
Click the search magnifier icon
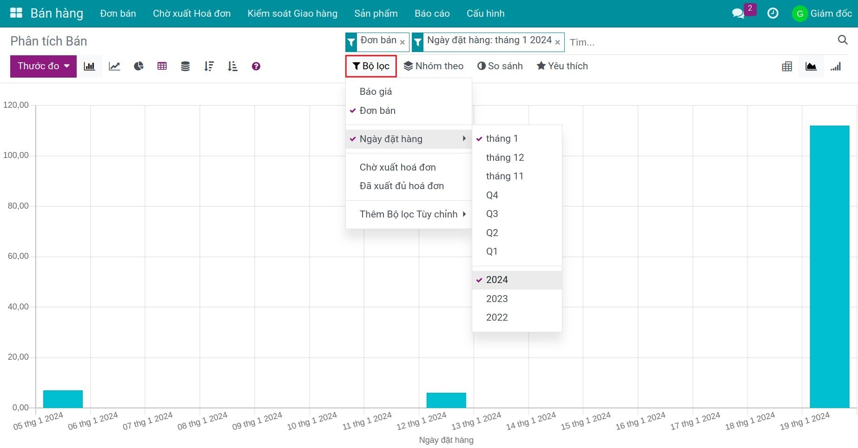(842, 40)
